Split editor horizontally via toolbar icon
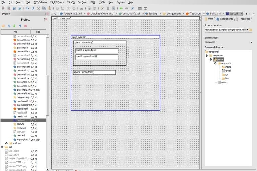 click(x=140, y=8)
